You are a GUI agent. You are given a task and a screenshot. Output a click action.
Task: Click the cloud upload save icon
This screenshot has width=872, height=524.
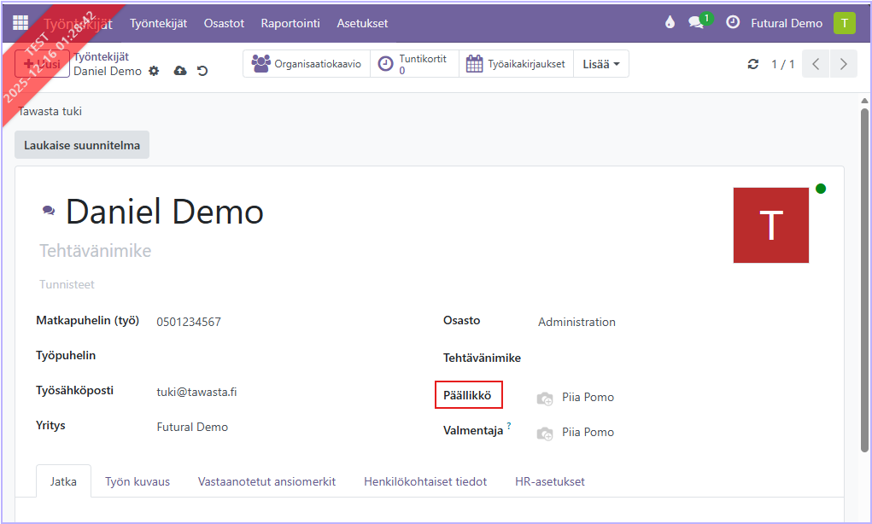[179, 71]
